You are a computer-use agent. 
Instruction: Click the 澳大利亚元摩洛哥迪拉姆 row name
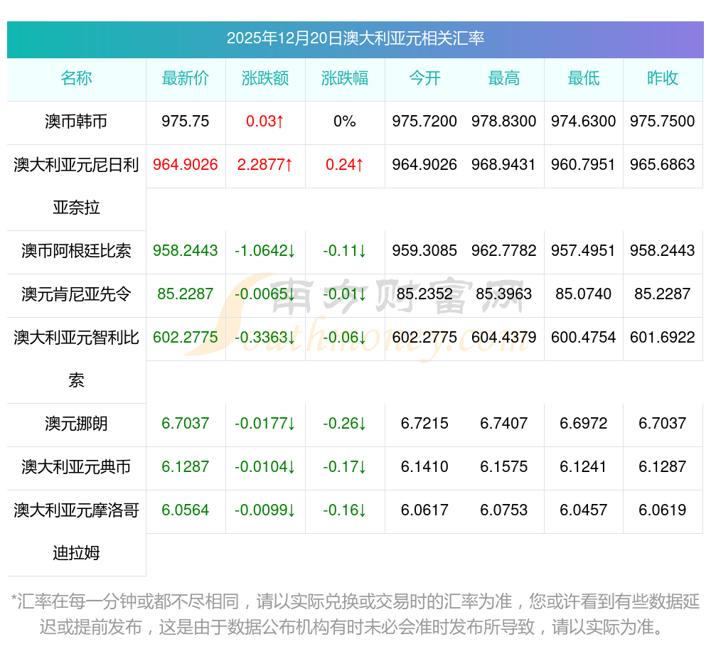click(x=76, y=531)
